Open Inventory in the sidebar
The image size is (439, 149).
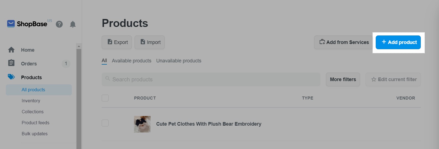tap(31, 101)
